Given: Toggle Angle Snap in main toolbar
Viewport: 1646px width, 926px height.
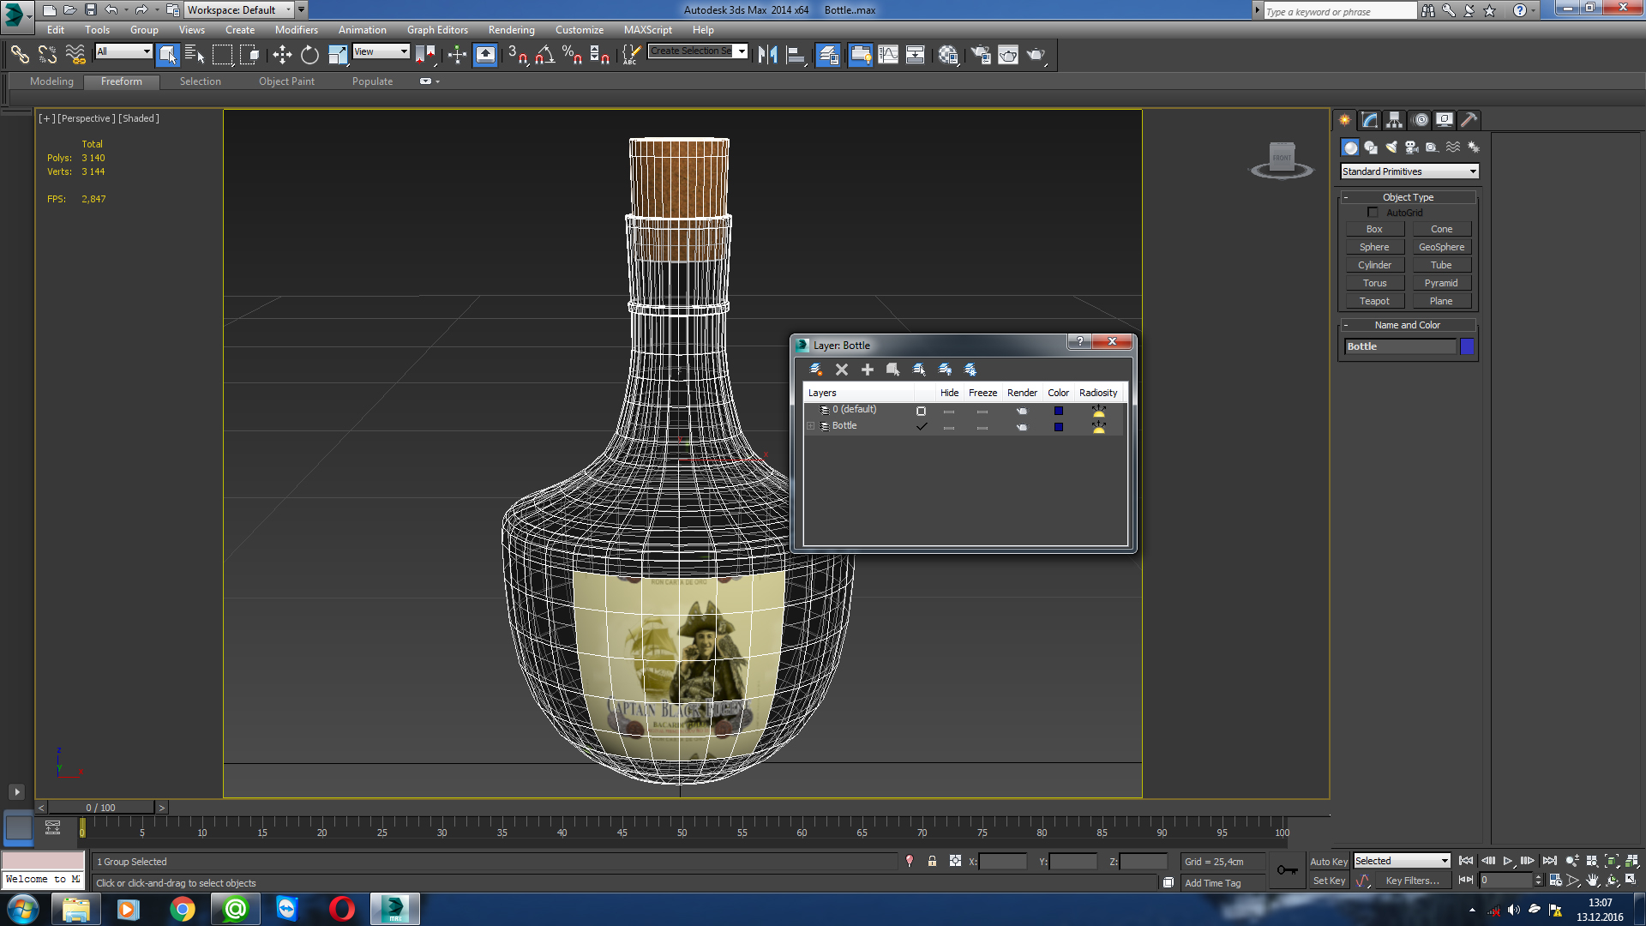Looking at the screenshot, I should point(544,56).
